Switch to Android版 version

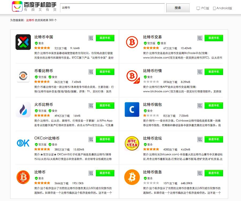(223, 8)
